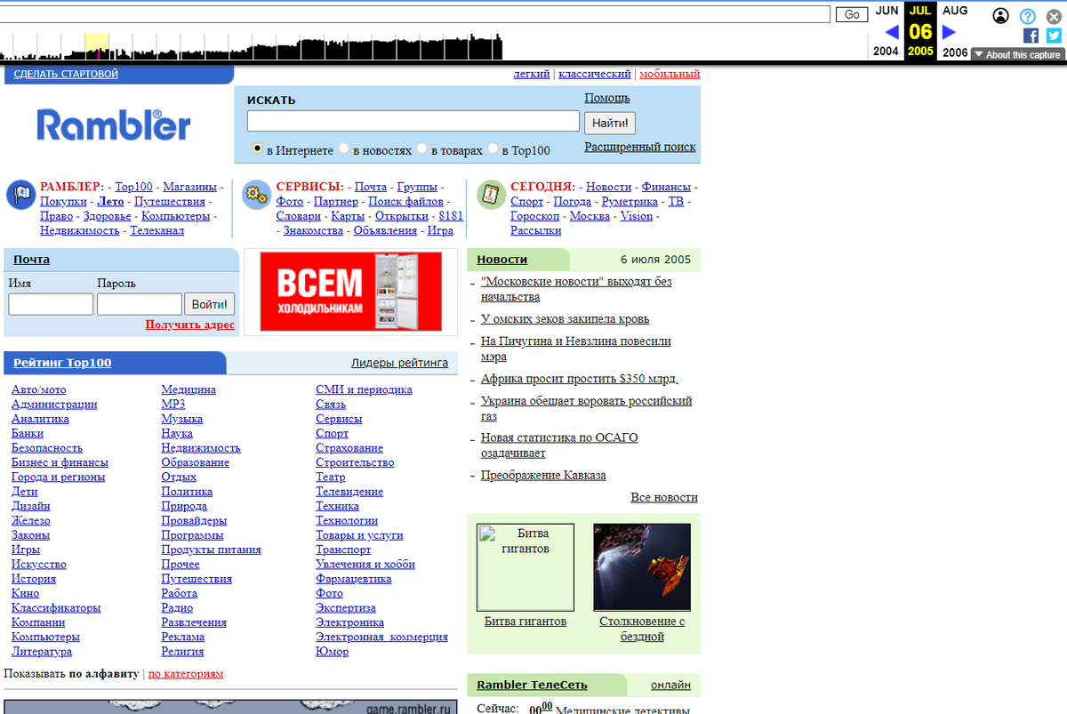Screen dimensions: 1067x714
Task: Open 'СМИ и периодика' Top100 category
Action: tap(364, 389)
